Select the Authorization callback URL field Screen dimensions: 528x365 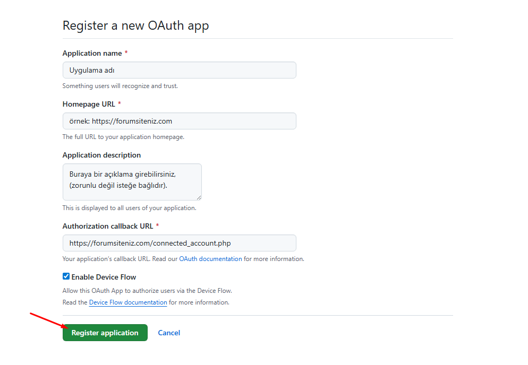coord(179,243)
